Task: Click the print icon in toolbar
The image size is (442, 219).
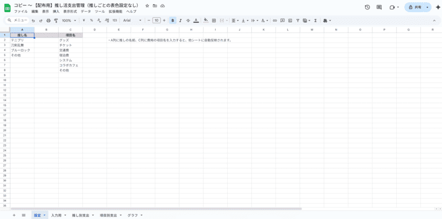Action: [x=48, y=20]
